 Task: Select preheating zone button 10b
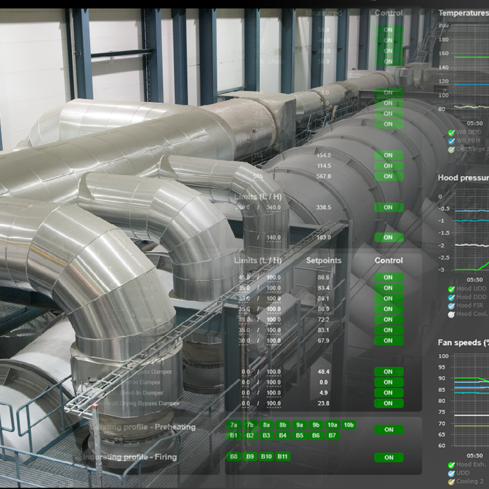point(349,425)
